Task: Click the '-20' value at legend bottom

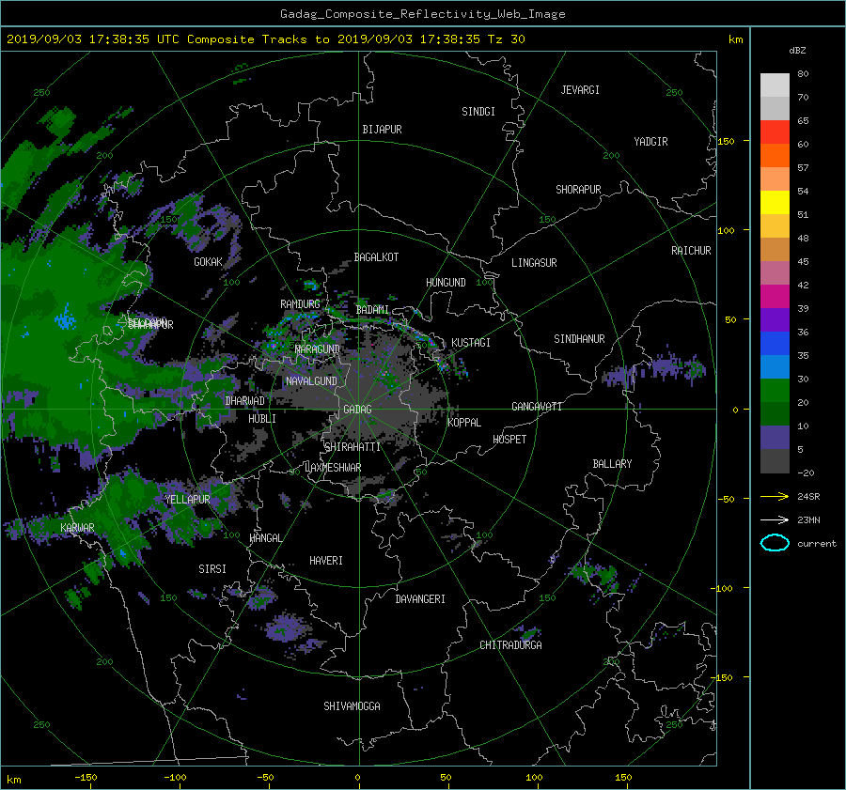Action: [x=806, y=472]
